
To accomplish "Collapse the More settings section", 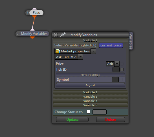I will click(x=90, y=75).
